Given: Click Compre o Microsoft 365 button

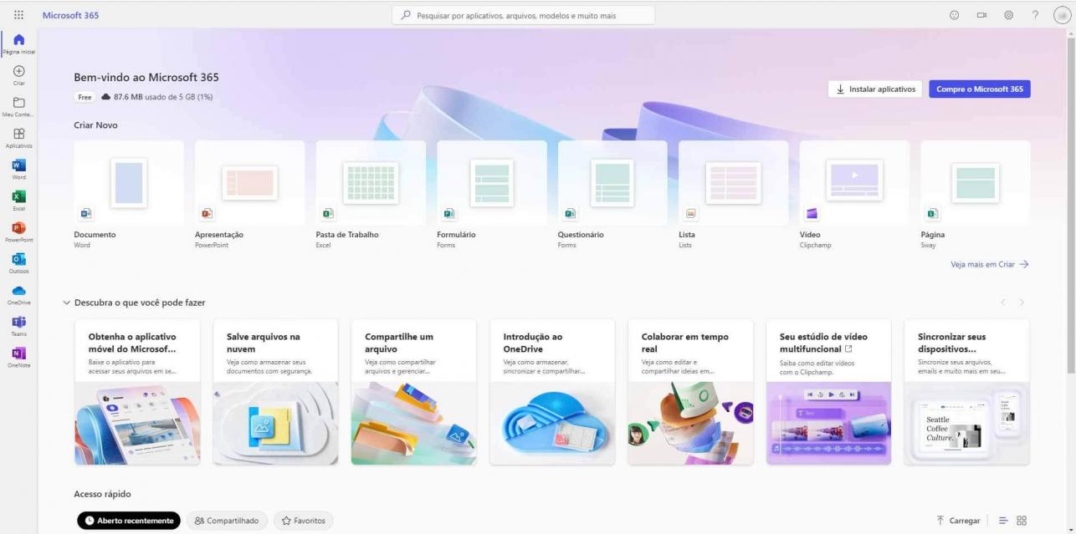Looking at the screenshot, I should [980, 89].
